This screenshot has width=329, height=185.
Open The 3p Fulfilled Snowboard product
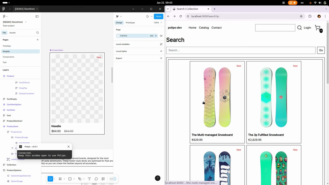274,102
